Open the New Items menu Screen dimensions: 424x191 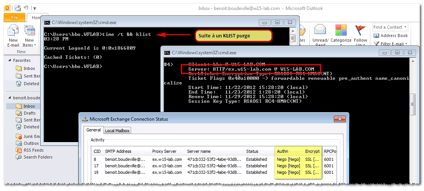point(29,36)
